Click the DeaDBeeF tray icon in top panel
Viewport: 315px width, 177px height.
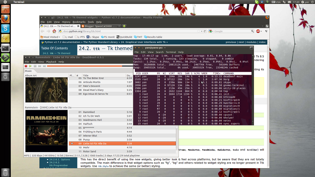tap(267, 2)
